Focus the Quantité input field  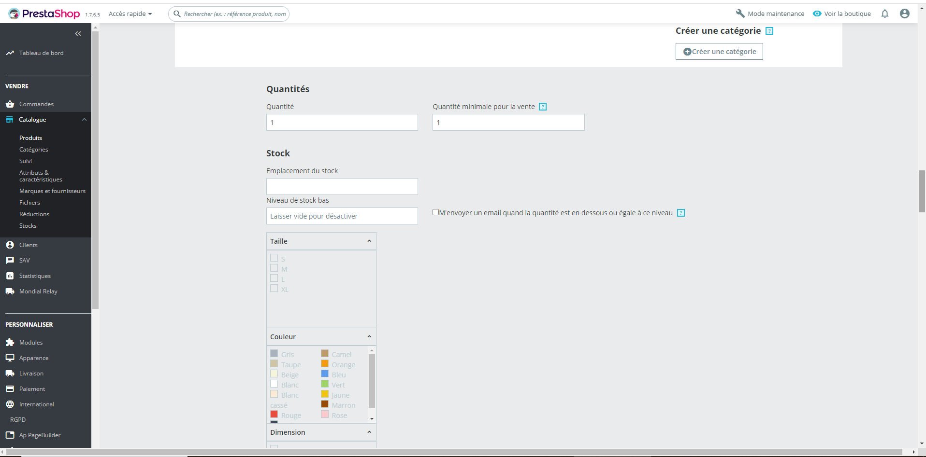click(x=342, y=123)
